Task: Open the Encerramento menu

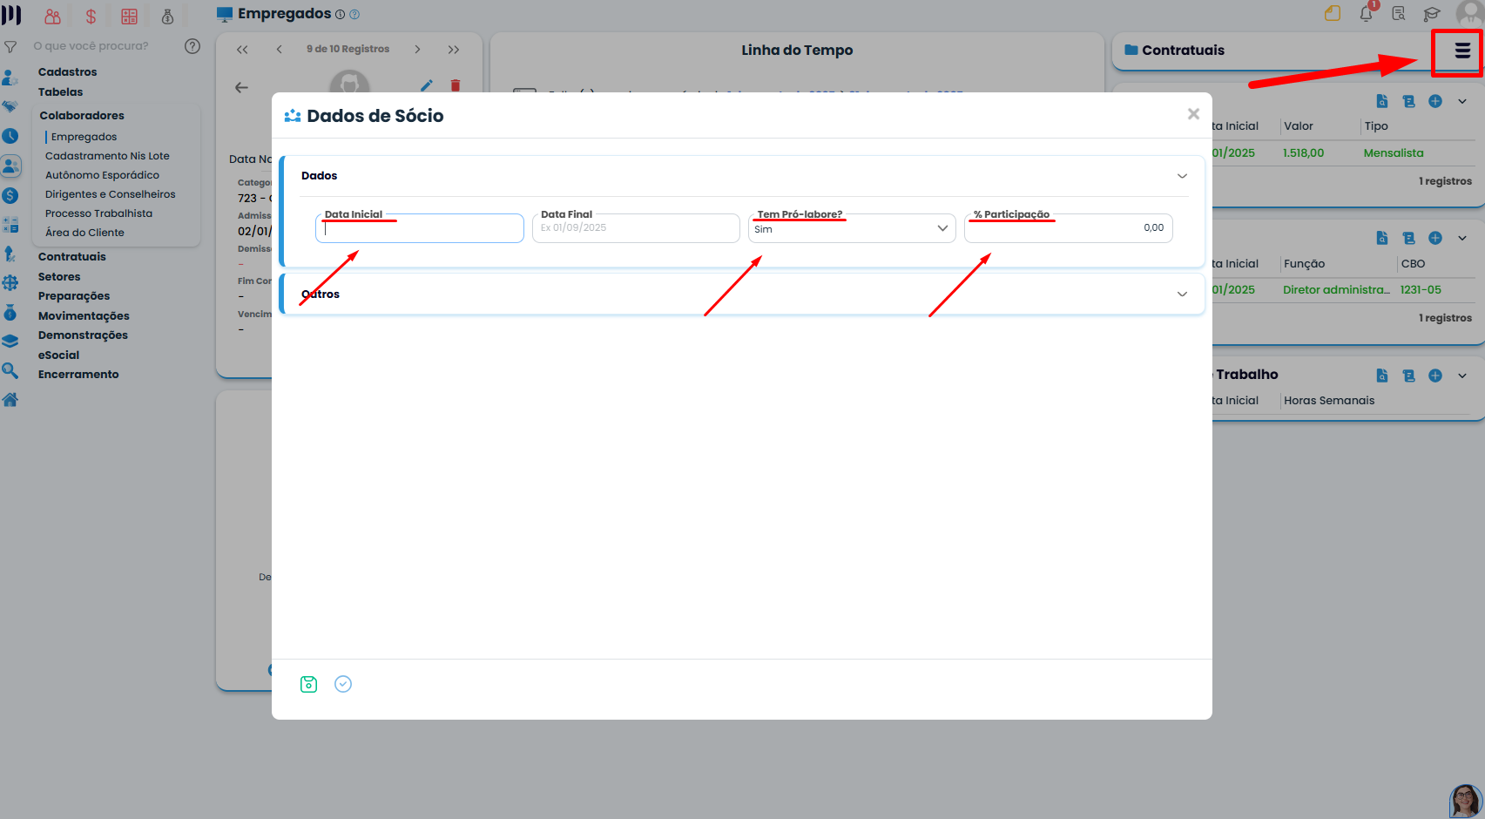Action: pyautogui.click(x=78, y=375)
